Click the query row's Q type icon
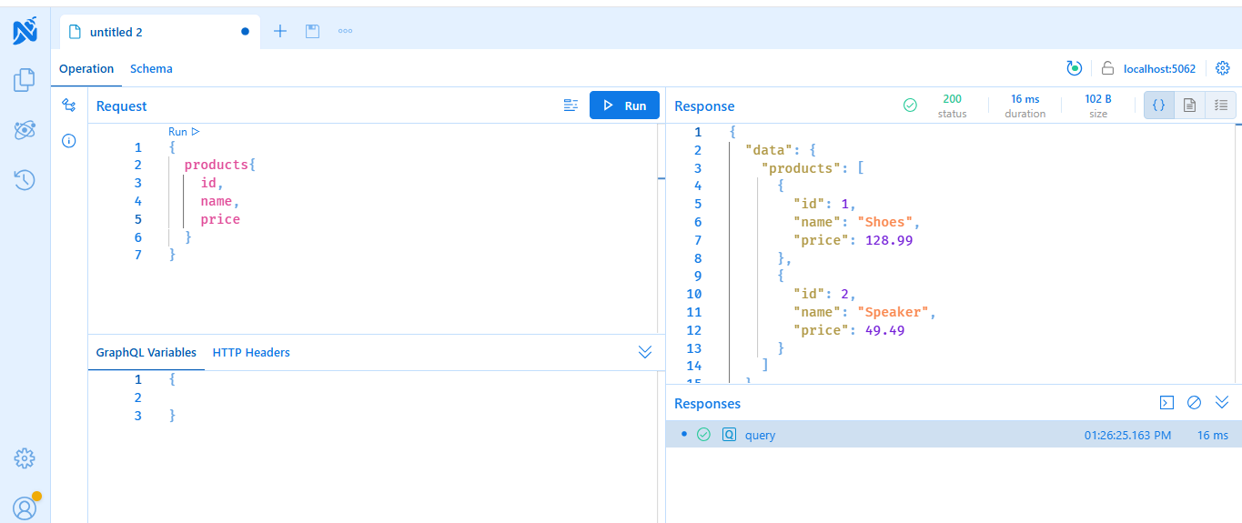This screenshot has height=523, width=1242. point(729,435)
